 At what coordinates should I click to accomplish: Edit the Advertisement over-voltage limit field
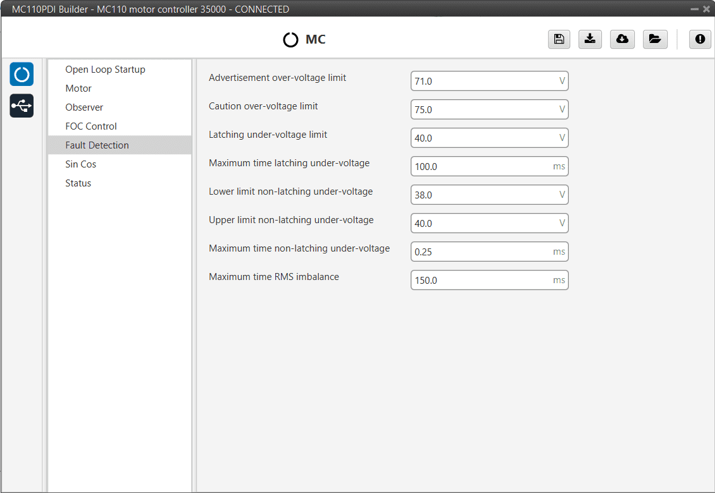point(489,81)
